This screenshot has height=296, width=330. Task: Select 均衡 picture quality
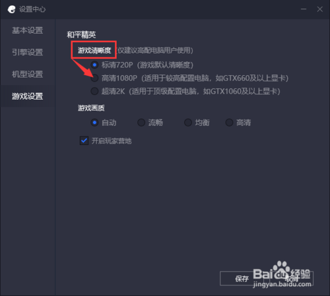(x=188, y=123)
